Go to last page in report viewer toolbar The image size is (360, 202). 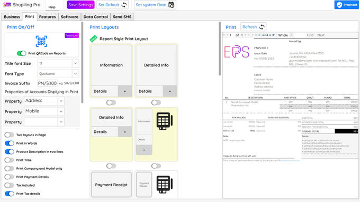coord(248,35)
